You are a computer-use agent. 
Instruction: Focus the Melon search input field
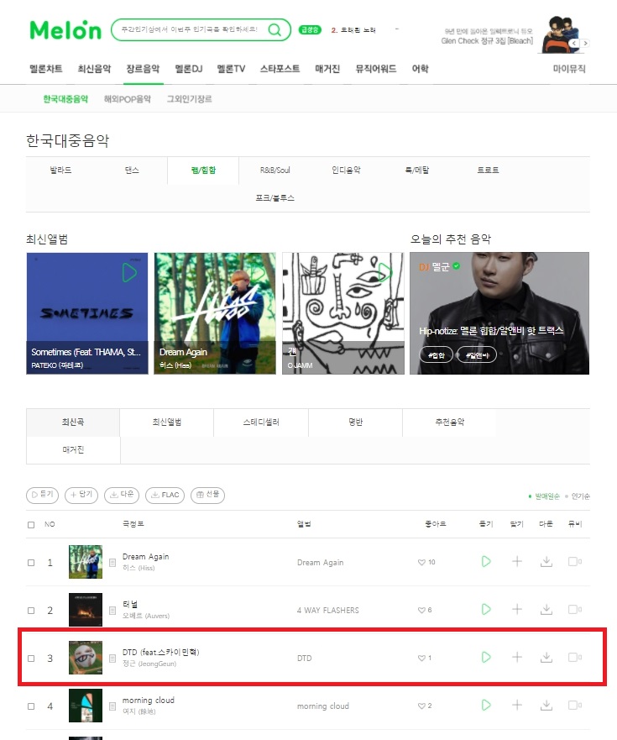pyautogui.click(x=190, y=29)
